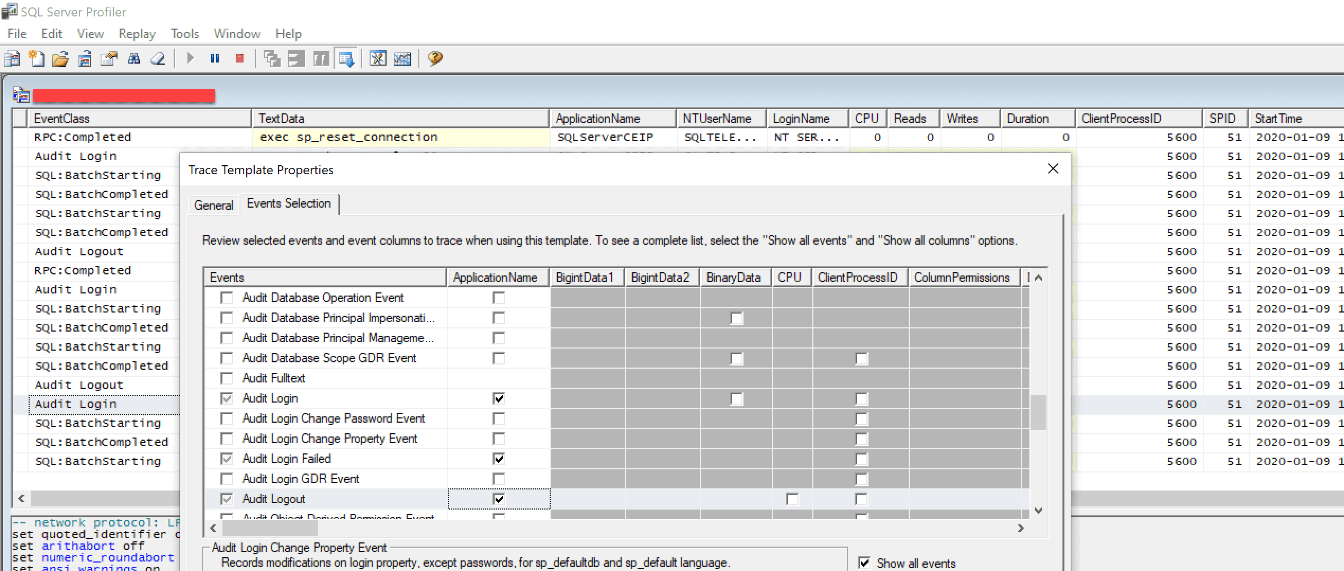Viewport: 1344px width, 571px height.
Task: Toggle the Show all events checkbox
Action: point(864,563)
